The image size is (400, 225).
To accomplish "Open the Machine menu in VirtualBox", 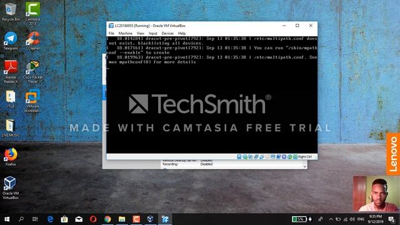I will pyautogui.click(x=125, y=33).
